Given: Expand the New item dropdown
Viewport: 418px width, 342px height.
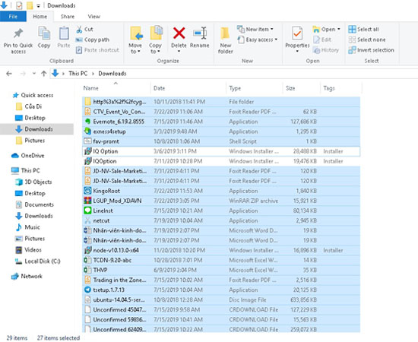Looking at the screenshot, I should (x=272, y=29).
